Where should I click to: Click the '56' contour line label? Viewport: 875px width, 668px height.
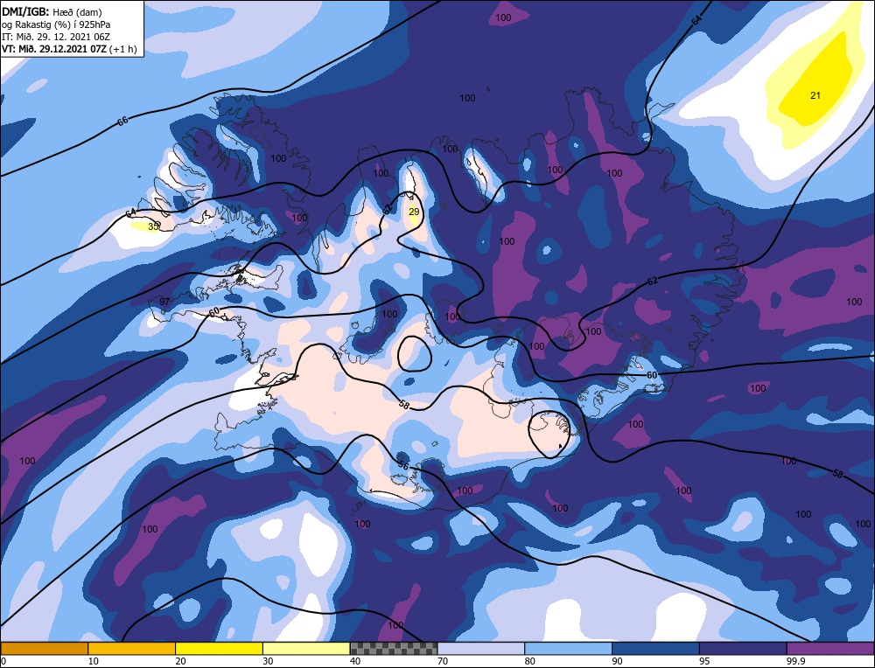[x=403, y=465]
